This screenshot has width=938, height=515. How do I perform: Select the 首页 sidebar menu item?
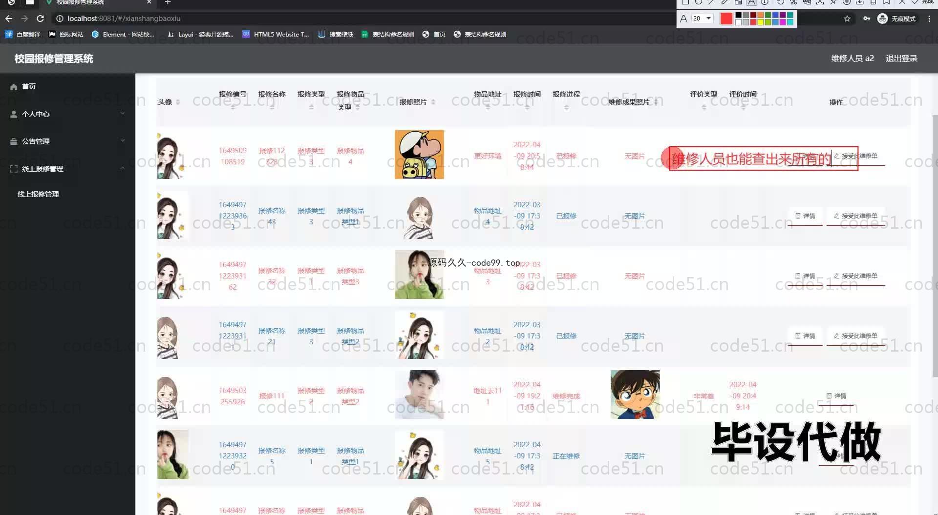[67, 86]
